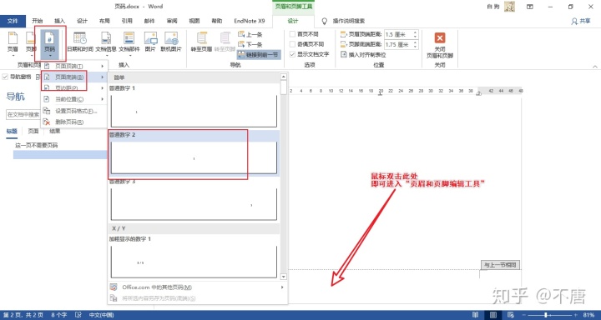Screen dimensions: 601x320
Task: Select 普通数字 3 page number style
Action: (x=194, y=200)
